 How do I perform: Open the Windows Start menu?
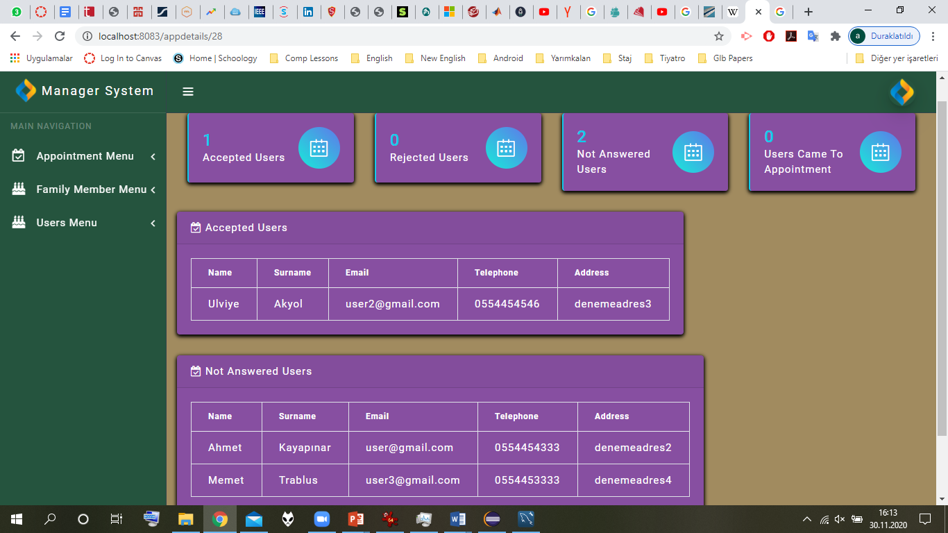coord(17,519)
